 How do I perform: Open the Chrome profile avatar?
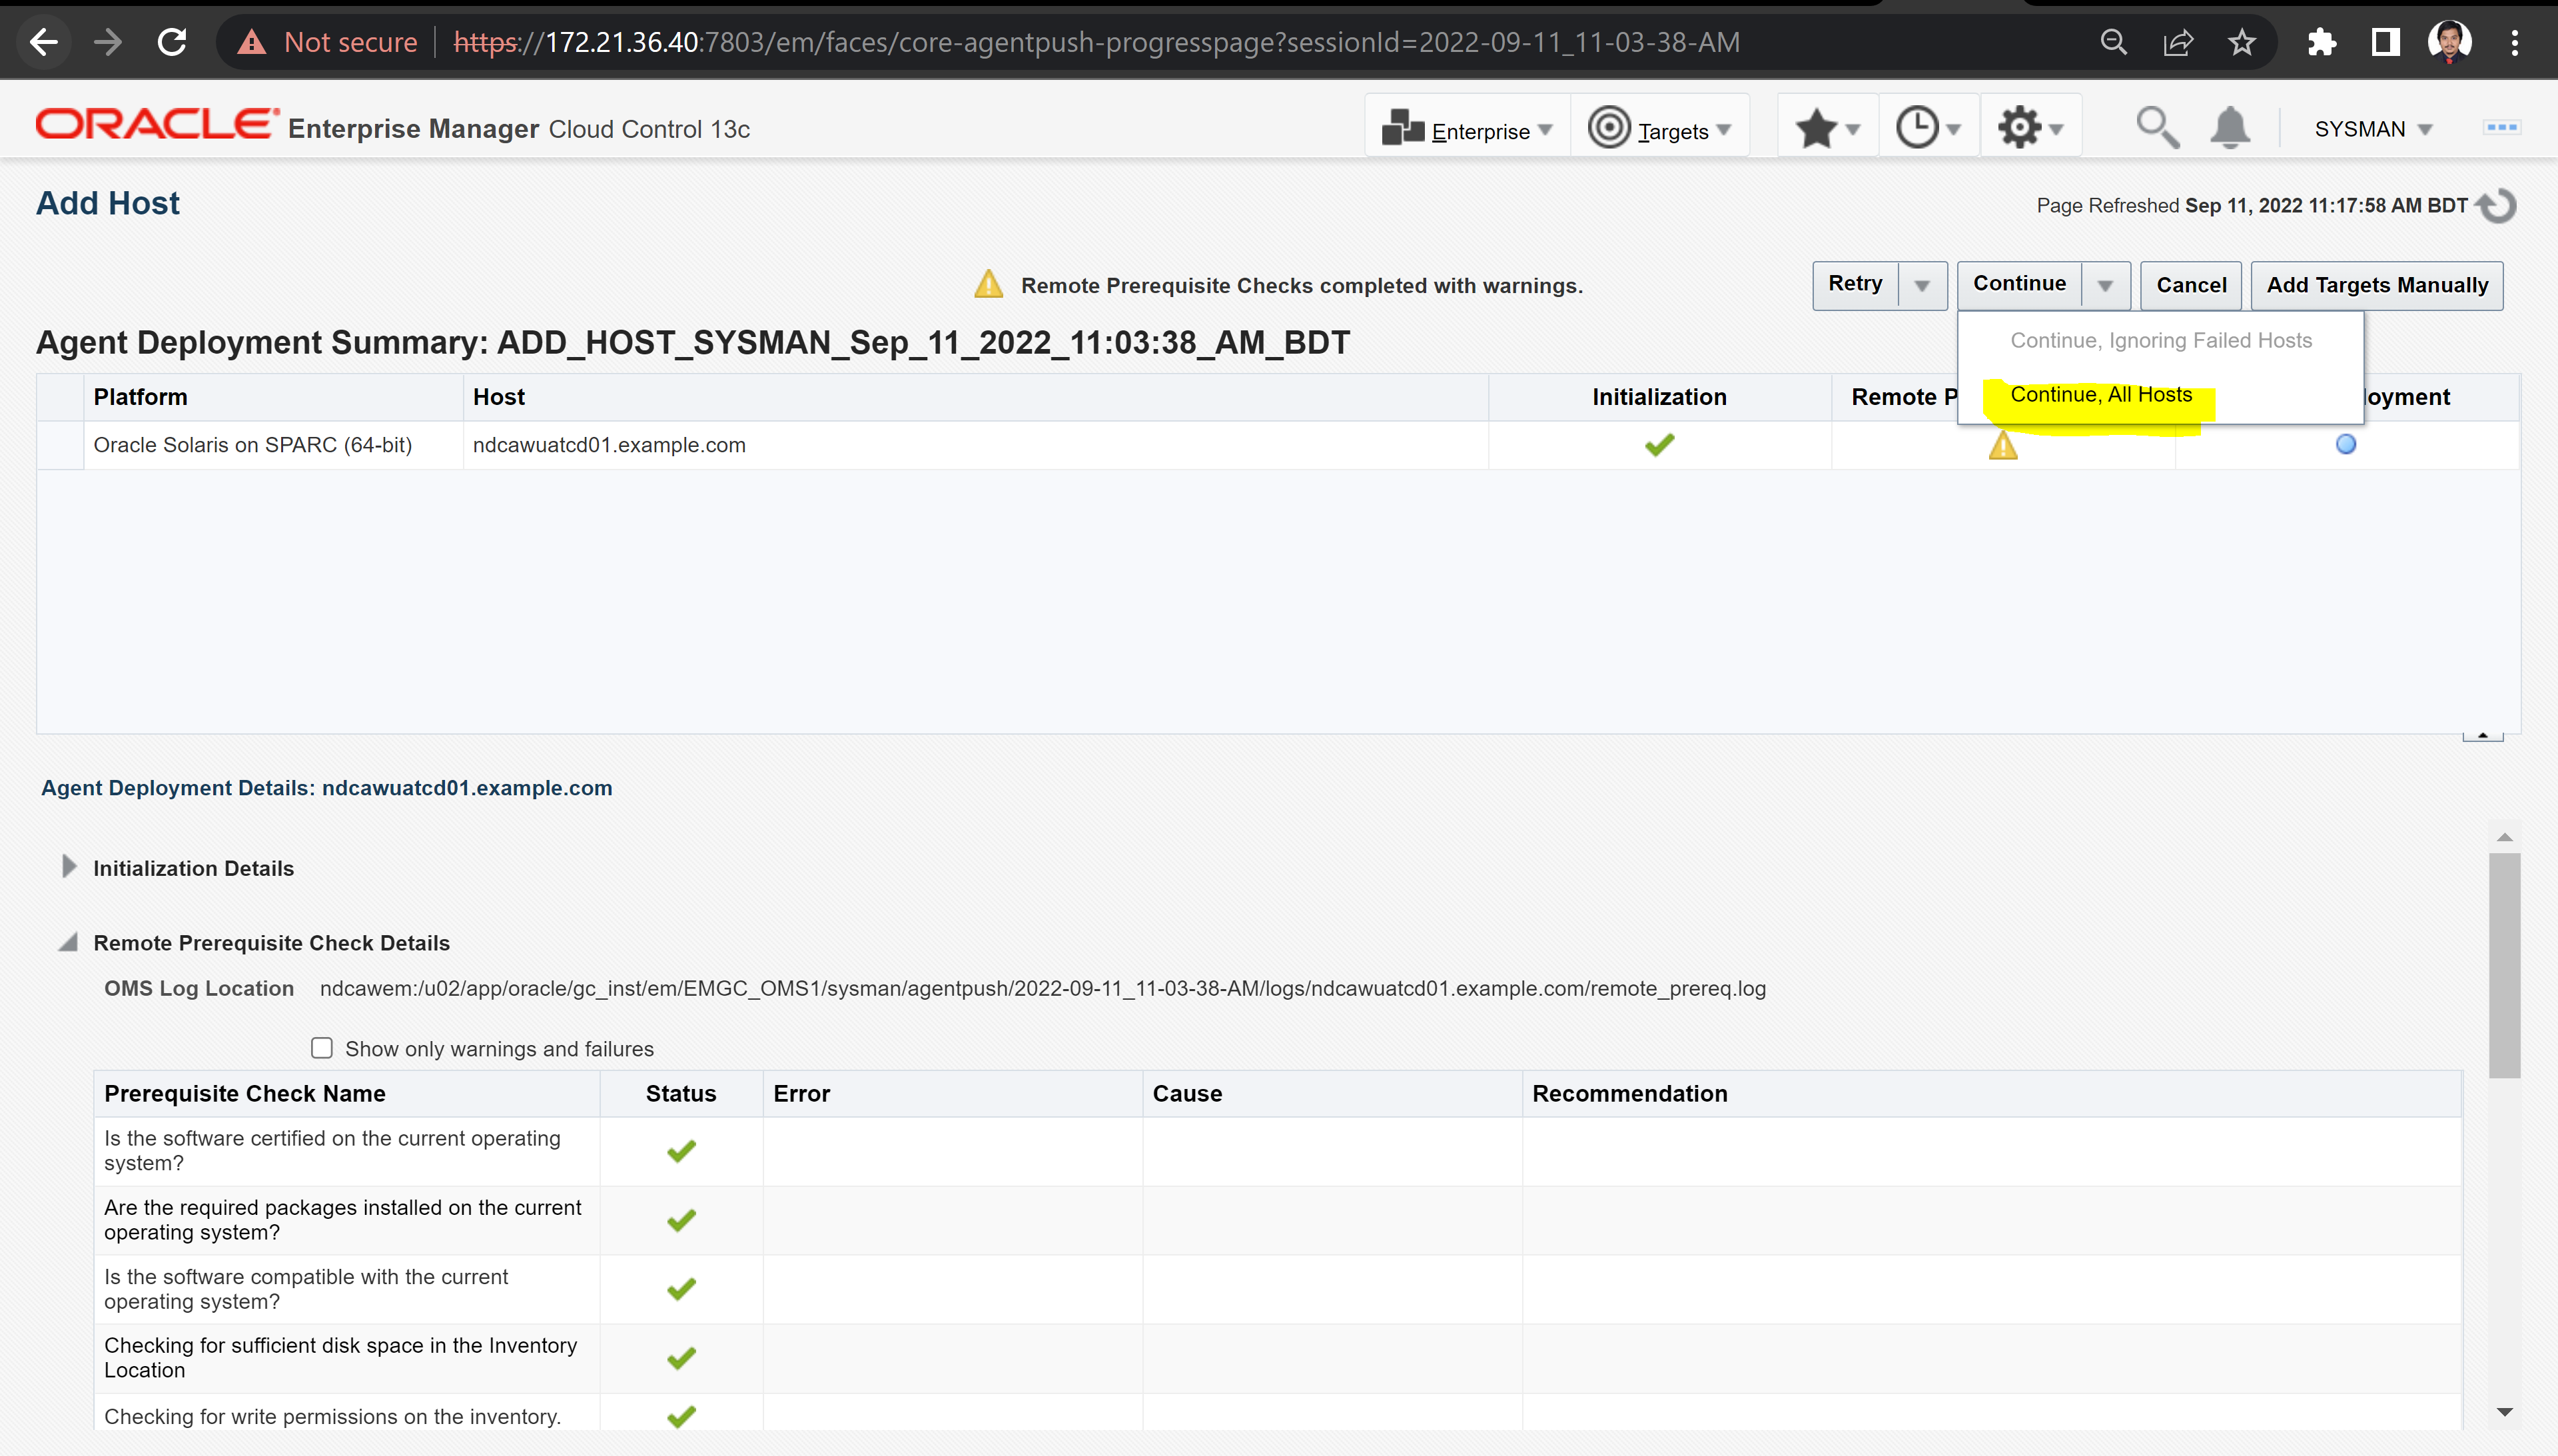click(x=2449, y=42)
